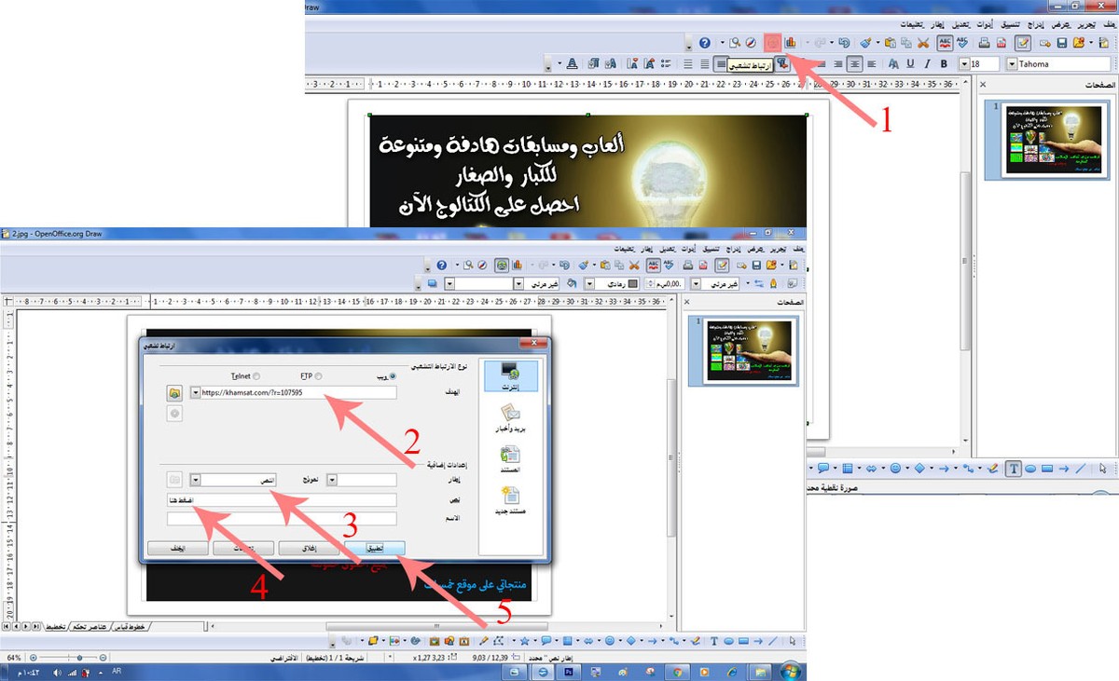Select pointer tool in front window bottom toolbar
Viewport: 1119px width, 681px height.
pos(793,641)
